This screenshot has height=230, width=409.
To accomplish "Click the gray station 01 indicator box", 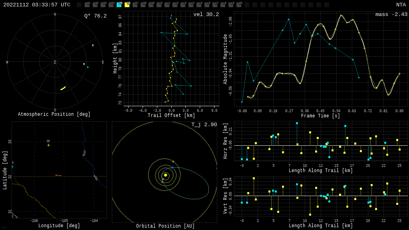I will [87, 5].
